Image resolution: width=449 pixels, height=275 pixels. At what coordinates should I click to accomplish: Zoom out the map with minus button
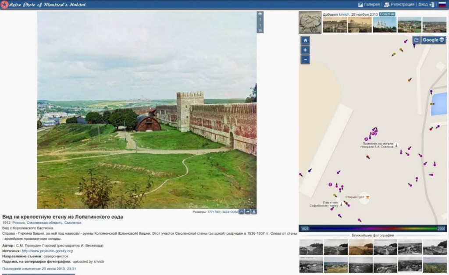point(305,60)
